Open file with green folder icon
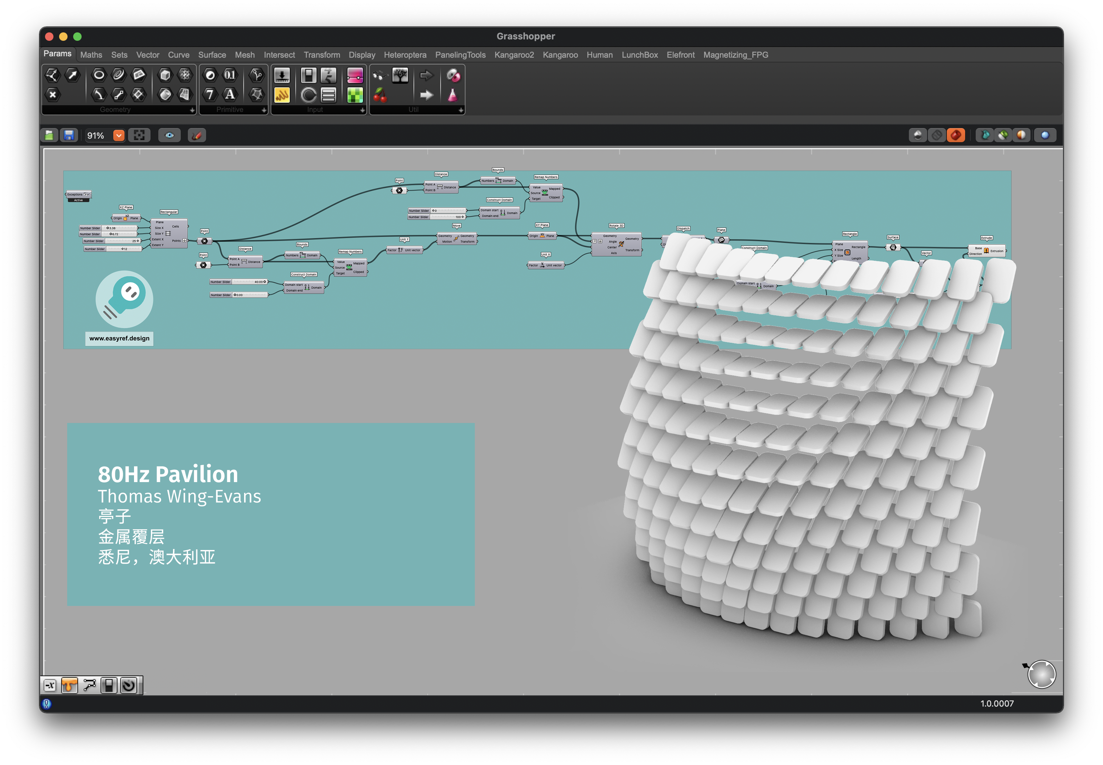This screenshot has height=765, width=1103. (x=49, y=135)
